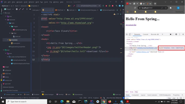Show more DevTools tabs with chevron
Screen dimensions: 185x104
[162, 34]
